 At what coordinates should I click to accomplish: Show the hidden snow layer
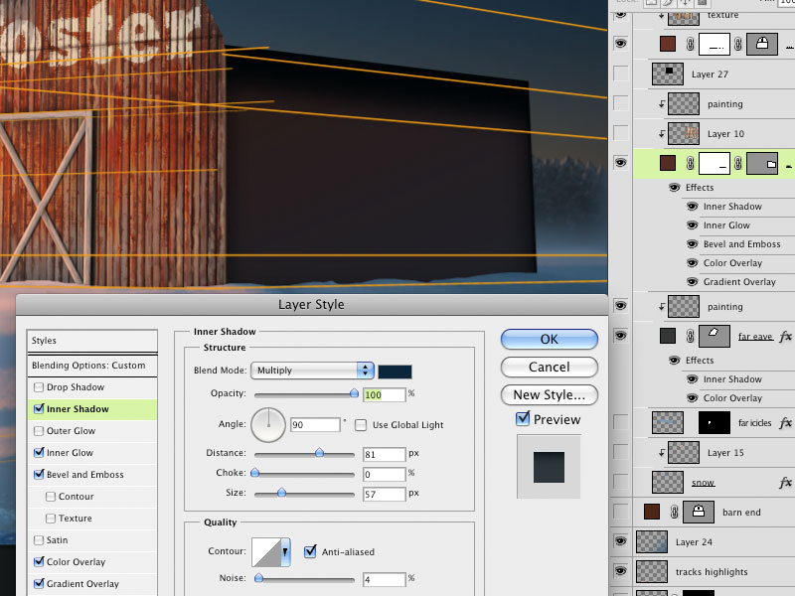click(620, 482)
